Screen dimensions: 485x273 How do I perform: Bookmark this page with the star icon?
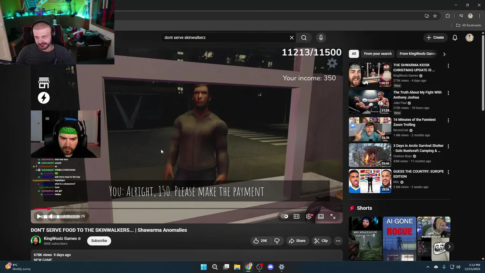pyautogui.click(x=435, y=16)
